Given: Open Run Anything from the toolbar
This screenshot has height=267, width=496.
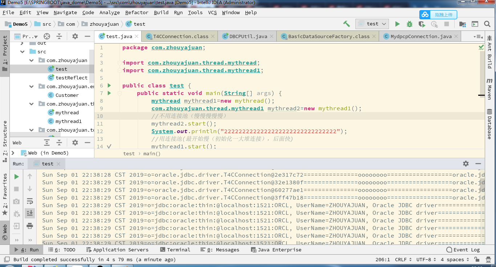Looking at the screenshot, I should 475,24.
